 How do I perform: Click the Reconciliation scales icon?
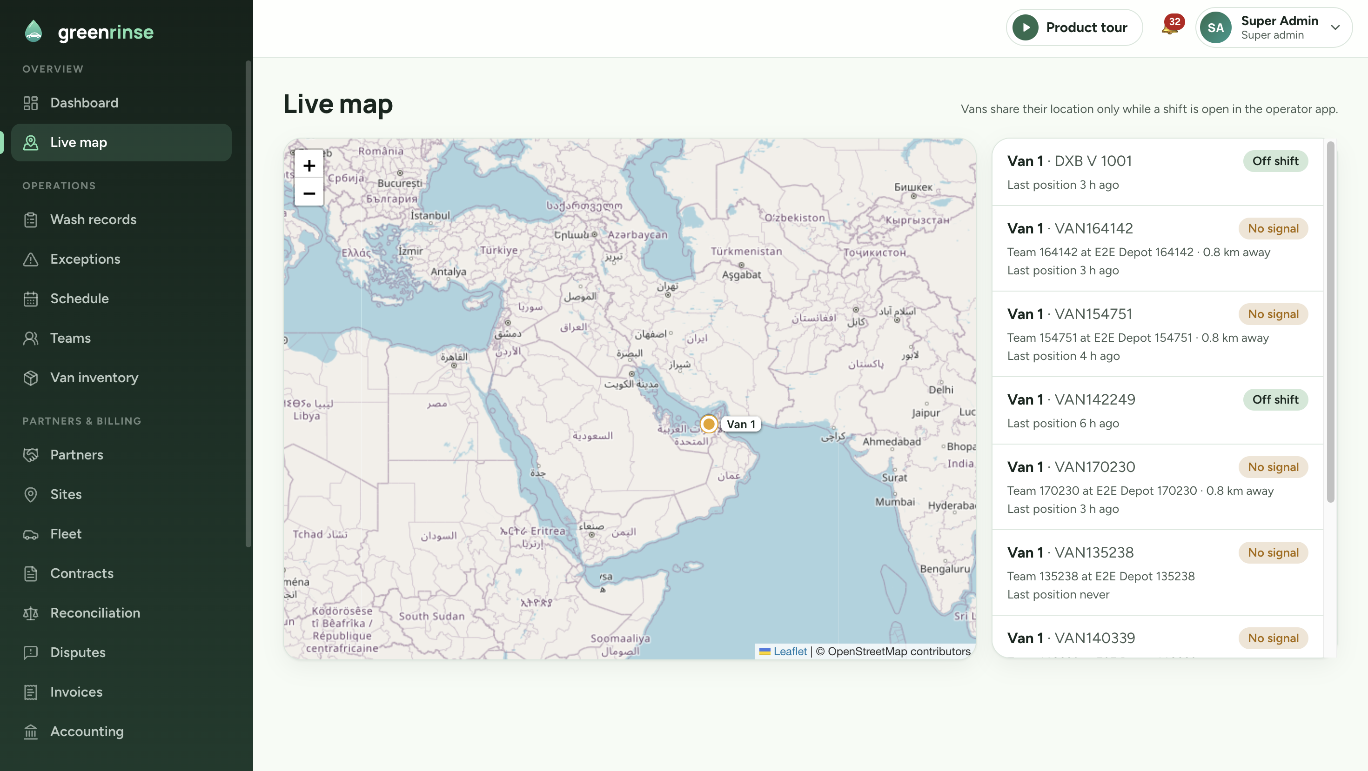pos(31,613)
